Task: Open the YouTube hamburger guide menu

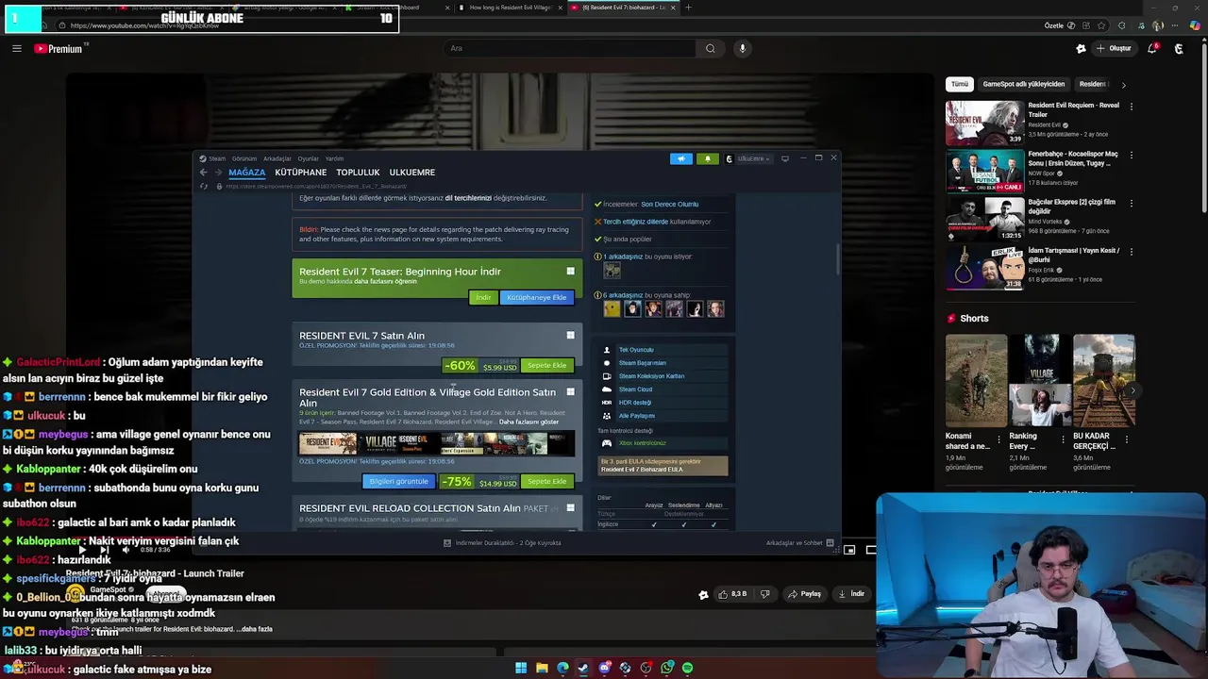Action: pos(17,49)
